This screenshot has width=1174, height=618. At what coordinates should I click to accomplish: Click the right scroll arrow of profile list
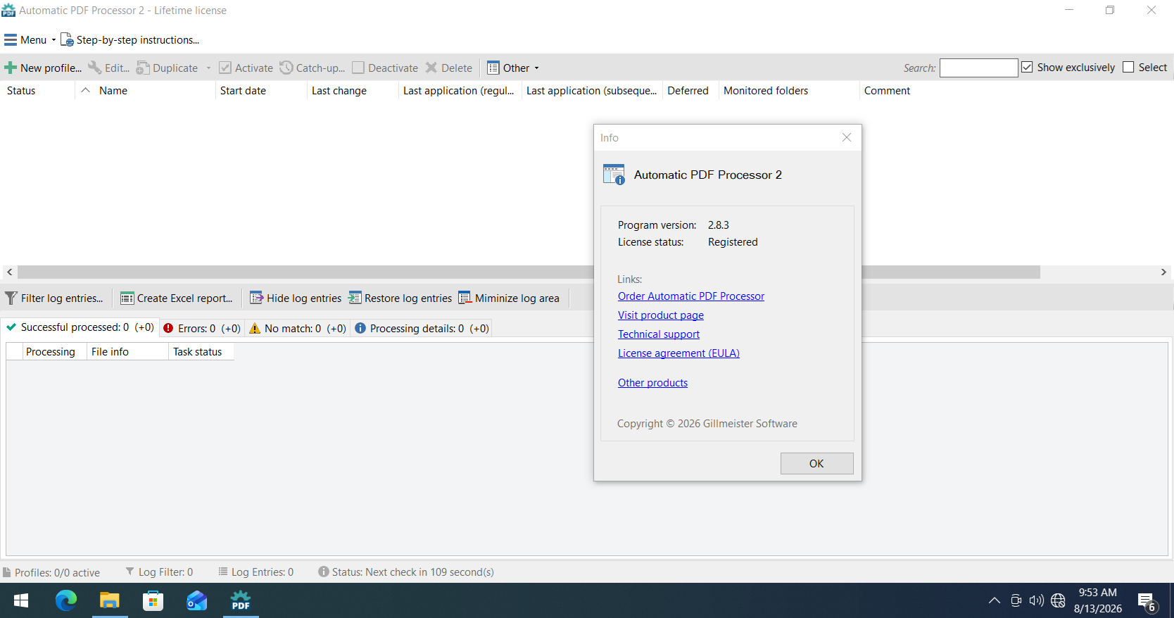point(1164,272)
